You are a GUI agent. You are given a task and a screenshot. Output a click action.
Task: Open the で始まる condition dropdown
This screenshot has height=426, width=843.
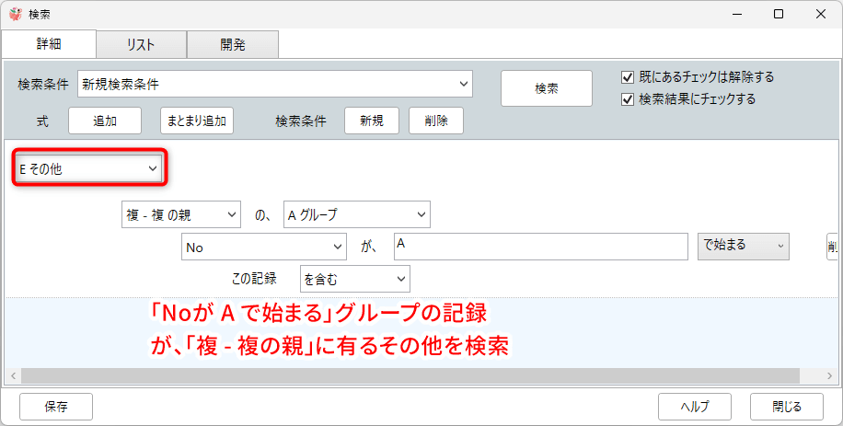tap(743, 246)
